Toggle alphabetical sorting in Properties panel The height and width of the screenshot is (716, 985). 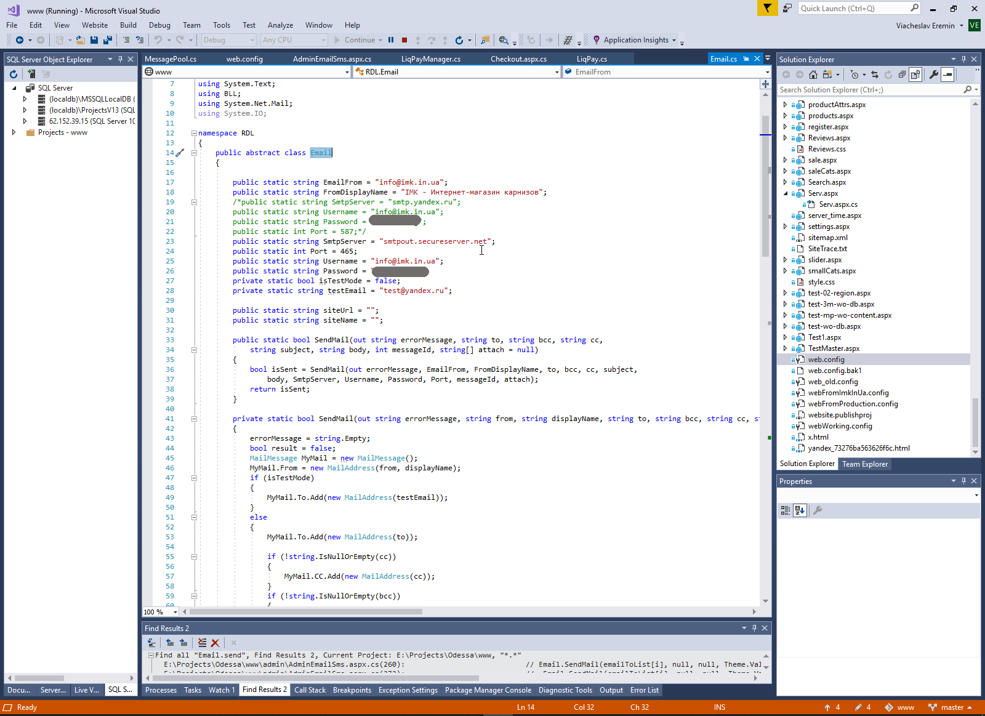[x=799, y=510]
